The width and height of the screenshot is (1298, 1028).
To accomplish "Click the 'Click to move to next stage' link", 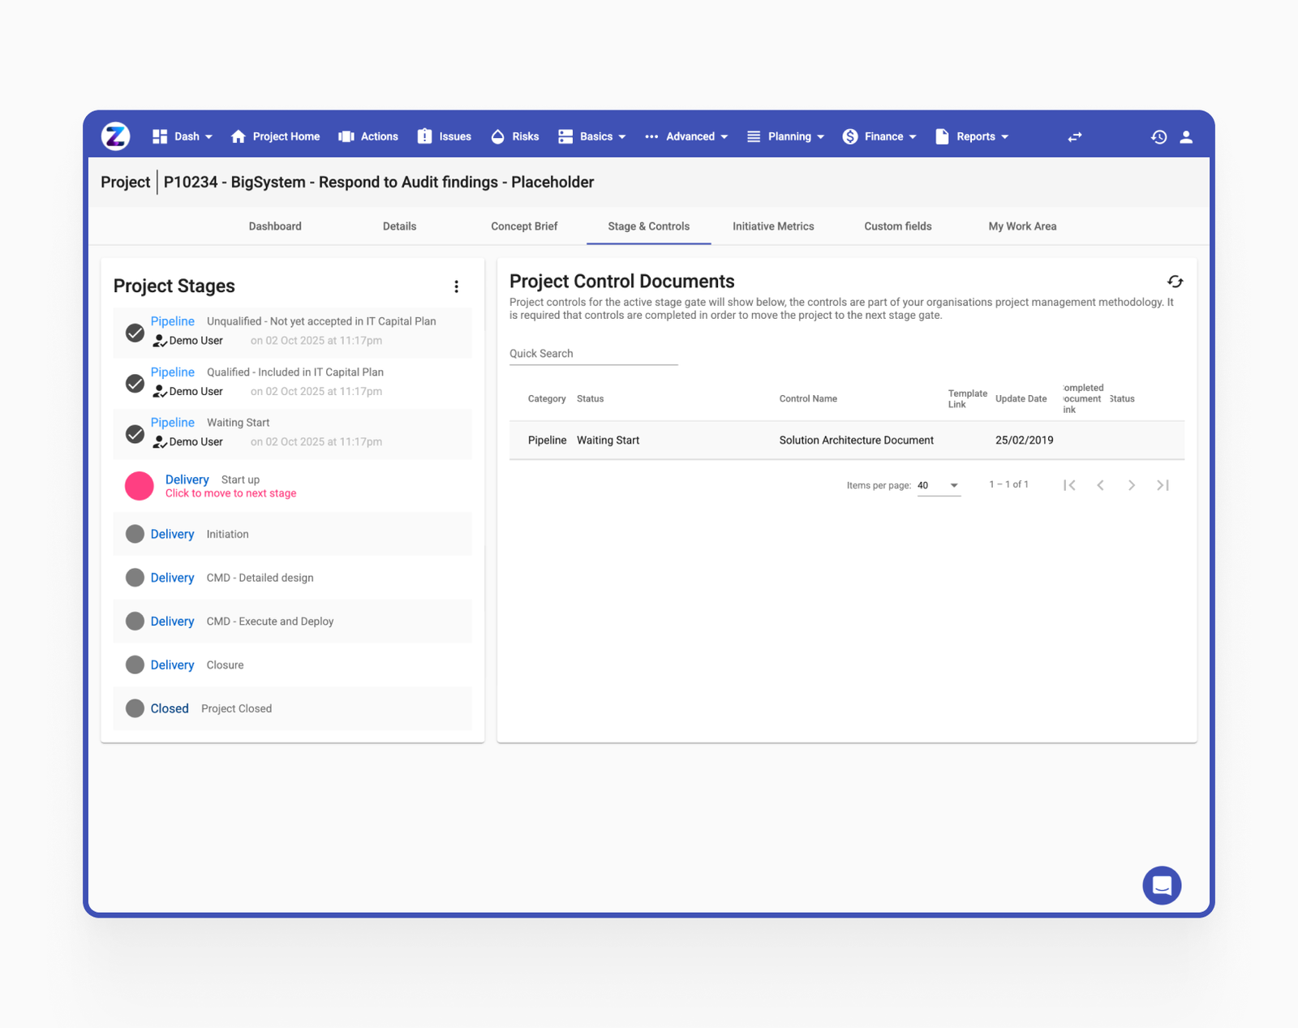I will pyautogui.click(x=230, y=492).
